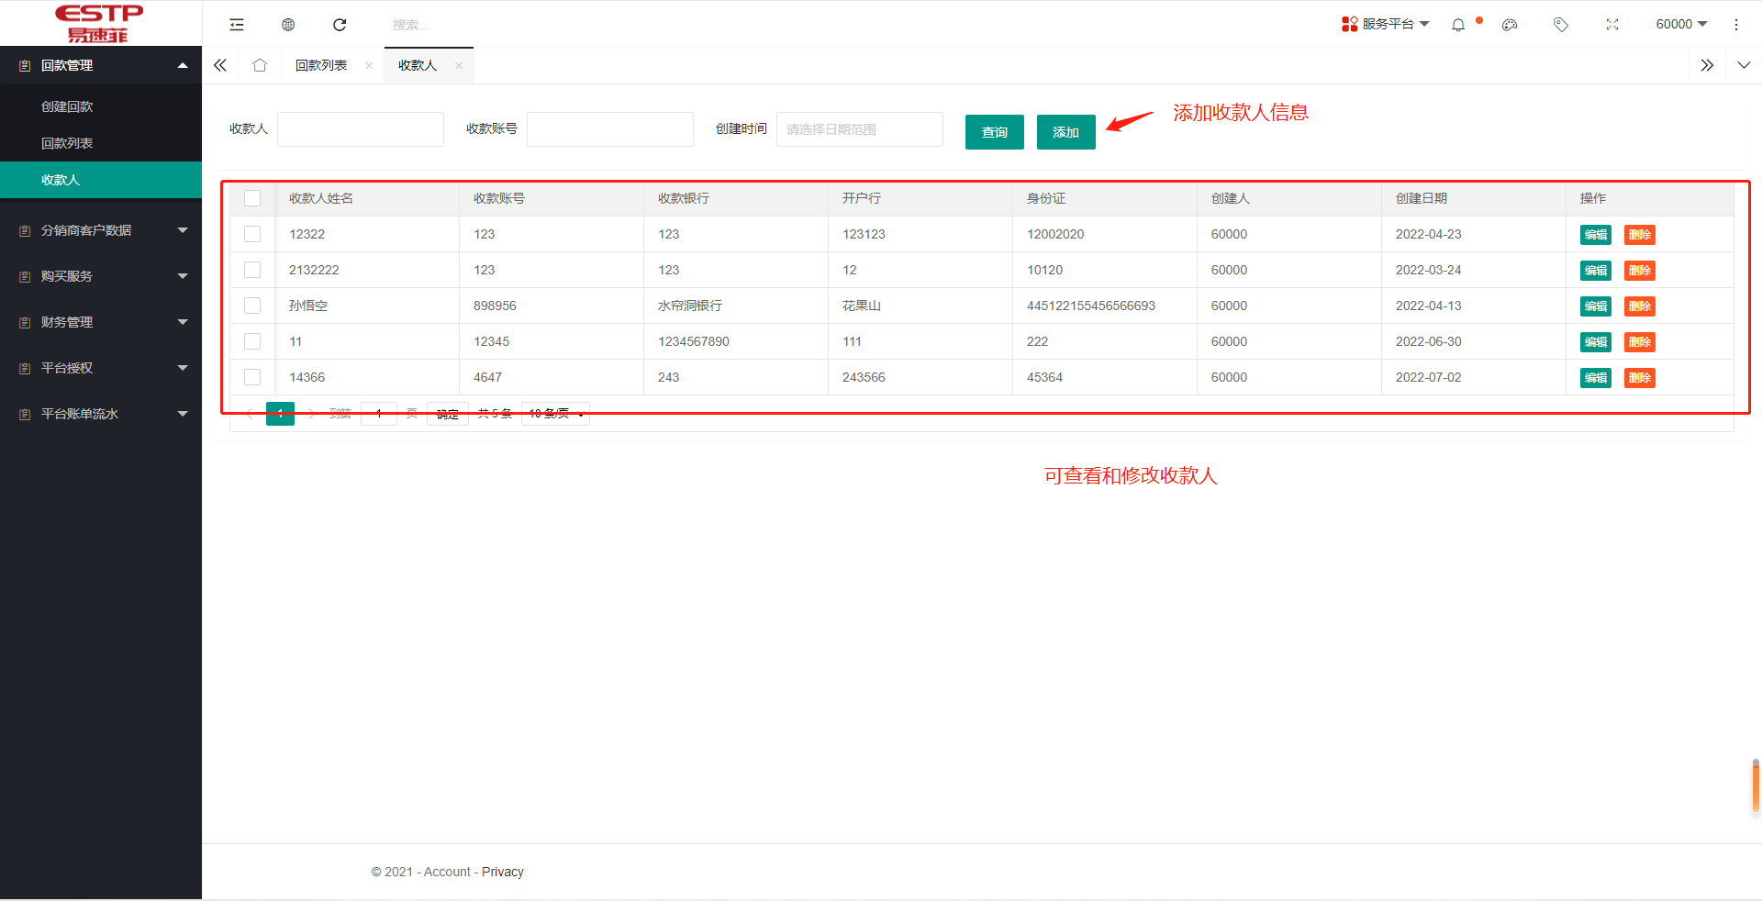Click the sidebar collapse menu icon
Screen dimensions: 1762x901
point(237,25)
